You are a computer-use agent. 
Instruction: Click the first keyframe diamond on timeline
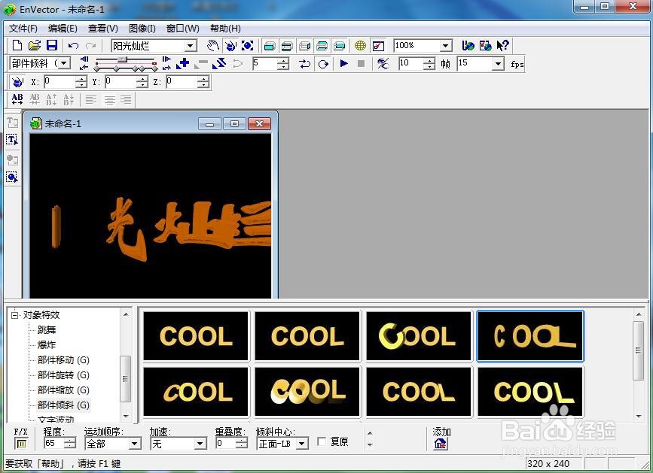click(x=97, y=68)
